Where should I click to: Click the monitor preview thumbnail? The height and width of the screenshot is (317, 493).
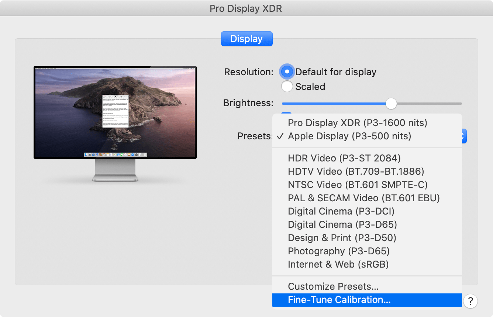pos(115,112)
